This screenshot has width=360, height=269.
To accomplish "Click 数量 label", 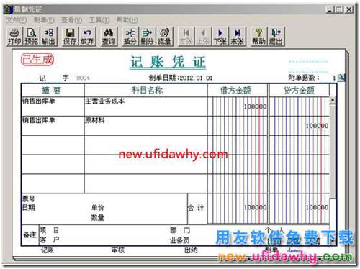I will (97, 218).
